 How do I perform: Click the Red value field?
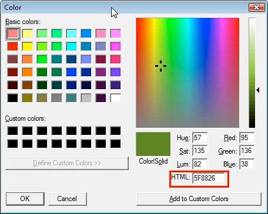247,138
